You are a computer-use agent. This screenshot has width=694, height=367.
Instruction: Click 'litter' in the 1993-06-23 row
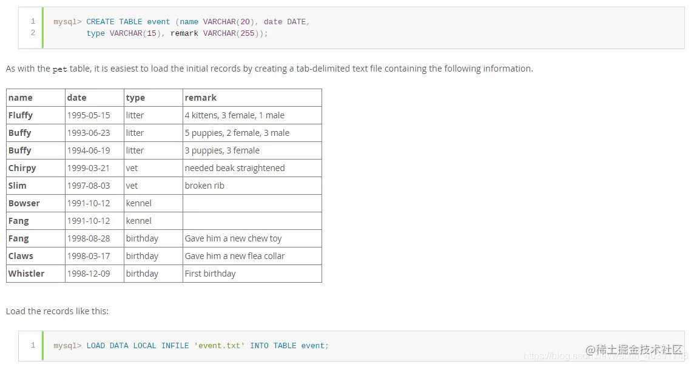click(135, 133)
